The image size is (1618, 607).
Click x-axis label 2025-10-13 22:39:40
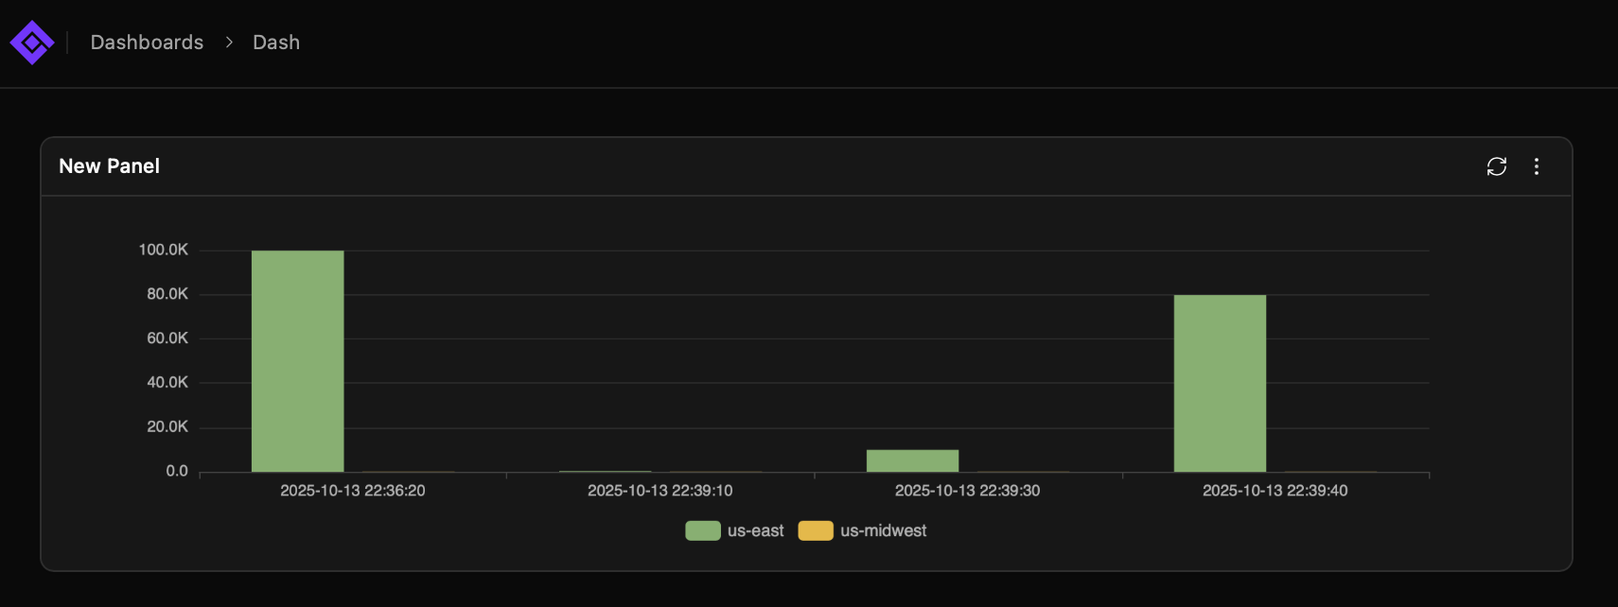point(1275,491)
